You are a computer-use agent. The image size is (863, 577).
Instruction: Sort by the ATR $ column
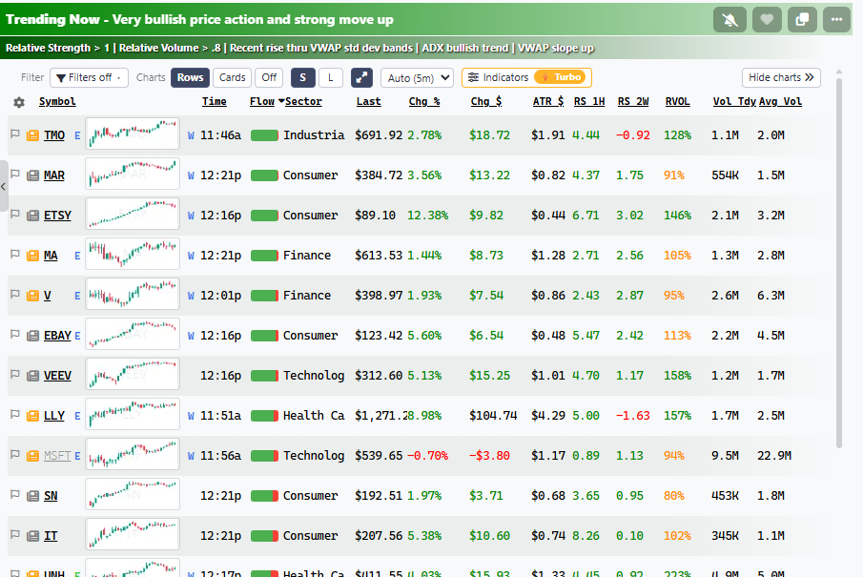click(x=548, y=102)
